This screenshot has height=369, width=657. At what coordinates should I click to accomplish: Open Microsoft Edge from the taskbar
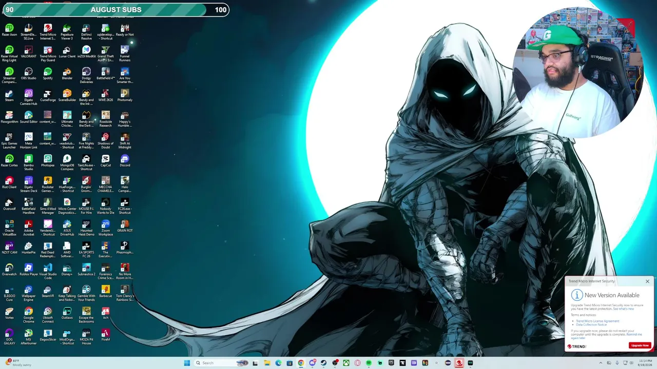[x=278, y=363]
